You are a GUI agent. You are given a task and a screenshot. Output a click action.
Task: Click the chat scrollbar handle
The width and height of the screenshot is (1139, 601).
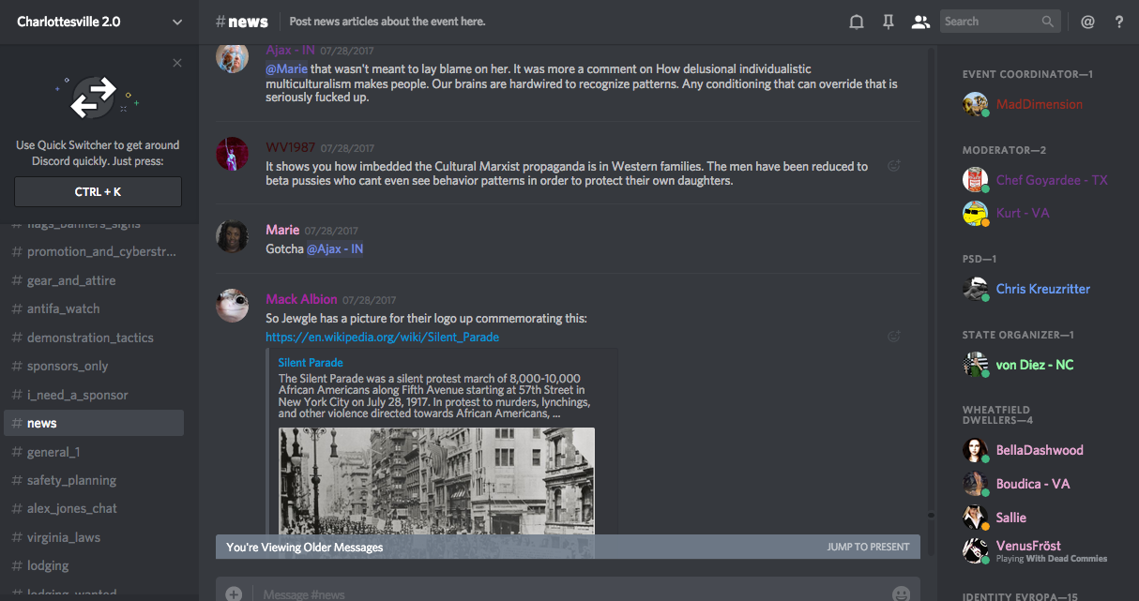pyautogui.click(x=931, y=514)
